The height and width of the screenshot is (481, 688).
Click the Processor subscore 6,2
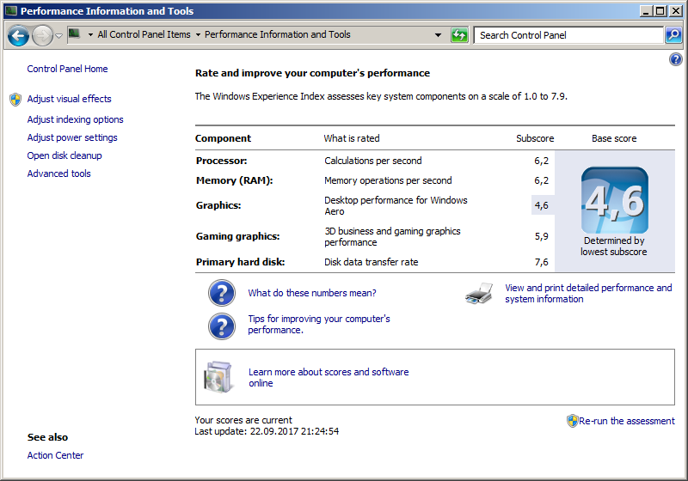pos(541,161)
